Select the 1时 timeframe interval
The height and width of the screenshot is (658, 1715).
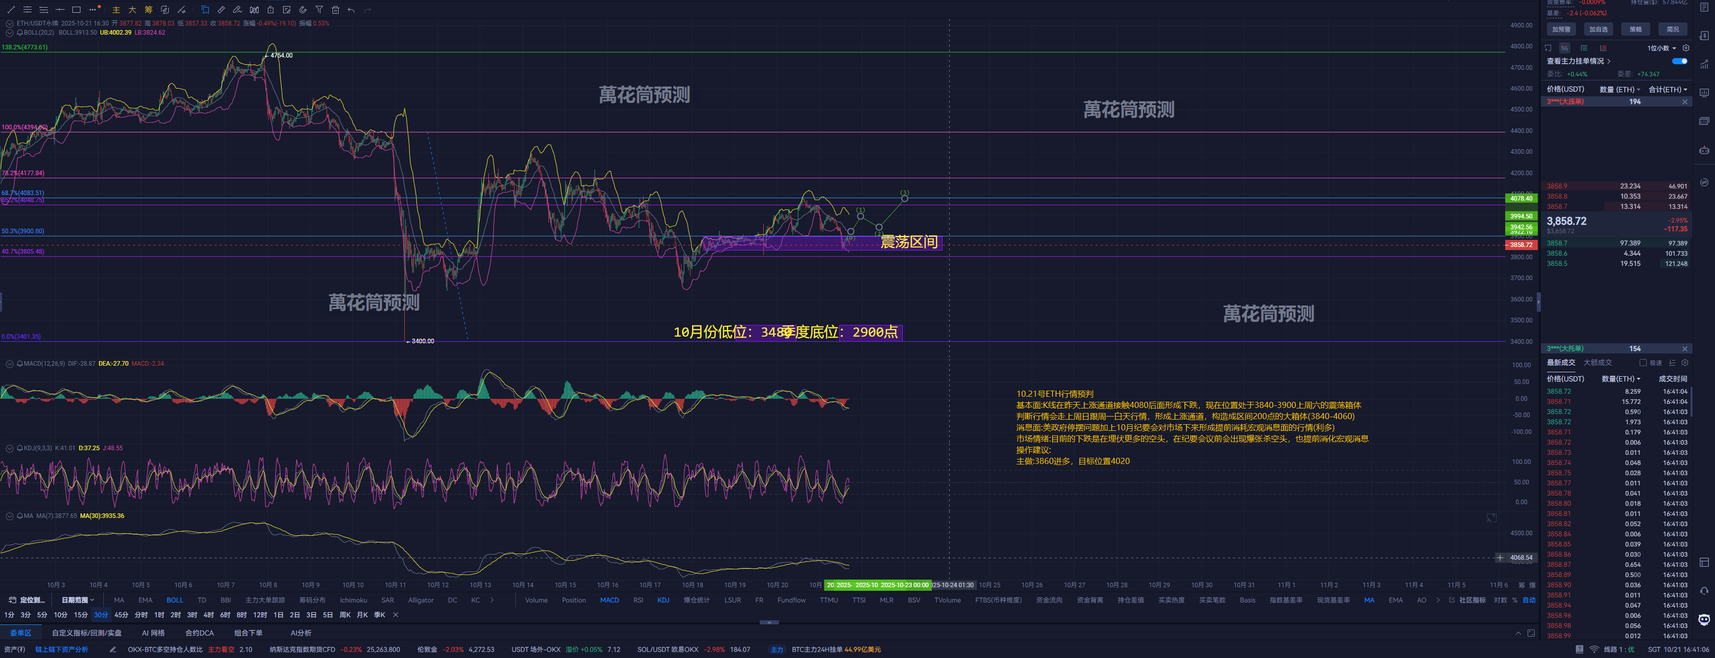[x=159, y=615]
